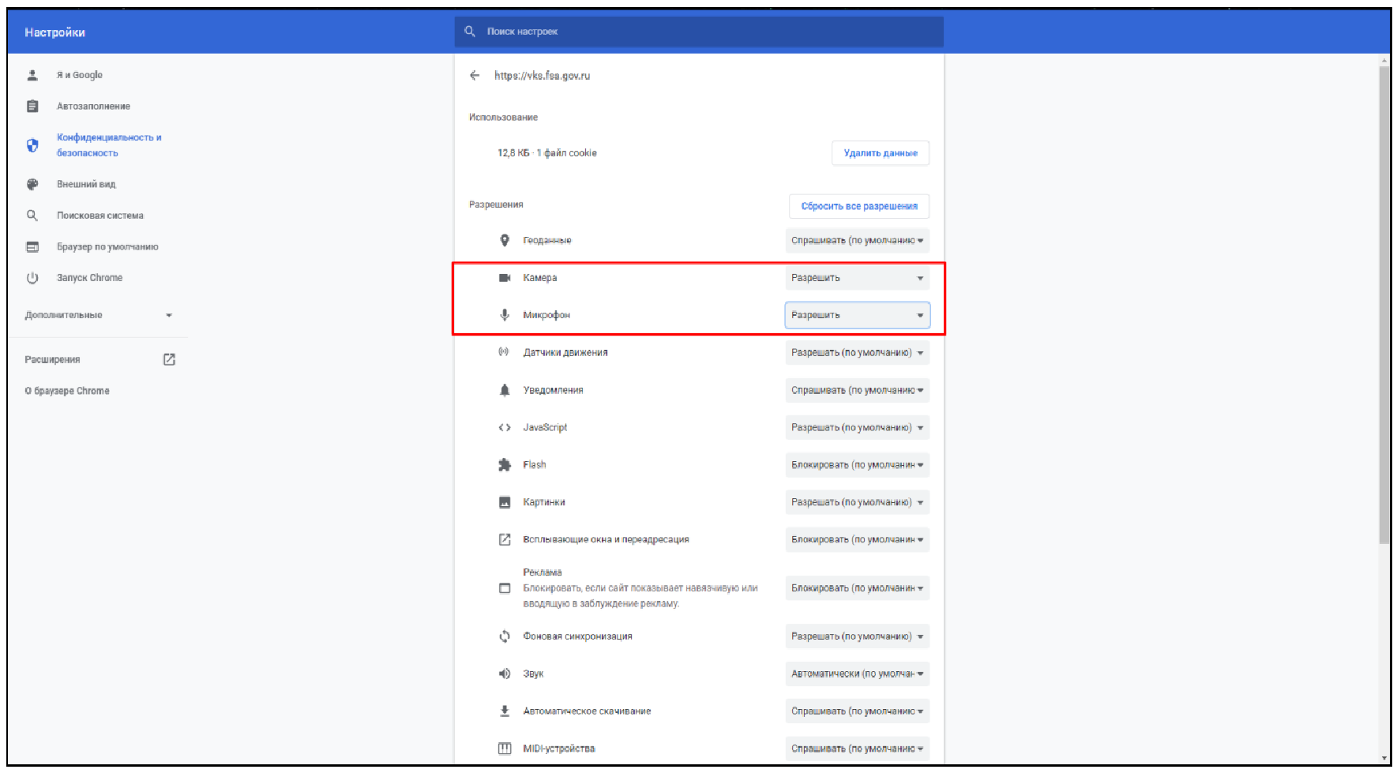The image size is (1397, 773).
Task: Click the speaker icon for Звук
Action: pyautogui.click(x=505, y=674)
